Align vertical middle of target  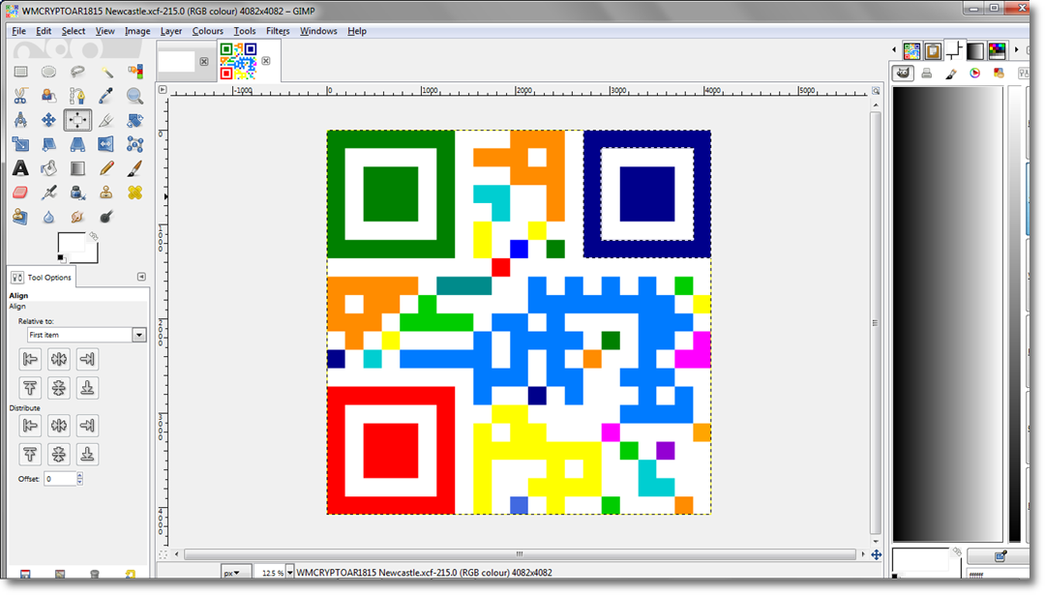click(x=59, y=388)
